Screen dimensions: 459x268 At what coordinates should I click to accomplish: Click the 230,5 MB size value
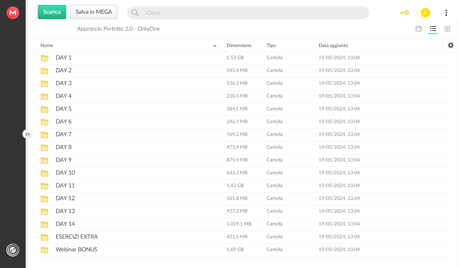click(237, 96)
